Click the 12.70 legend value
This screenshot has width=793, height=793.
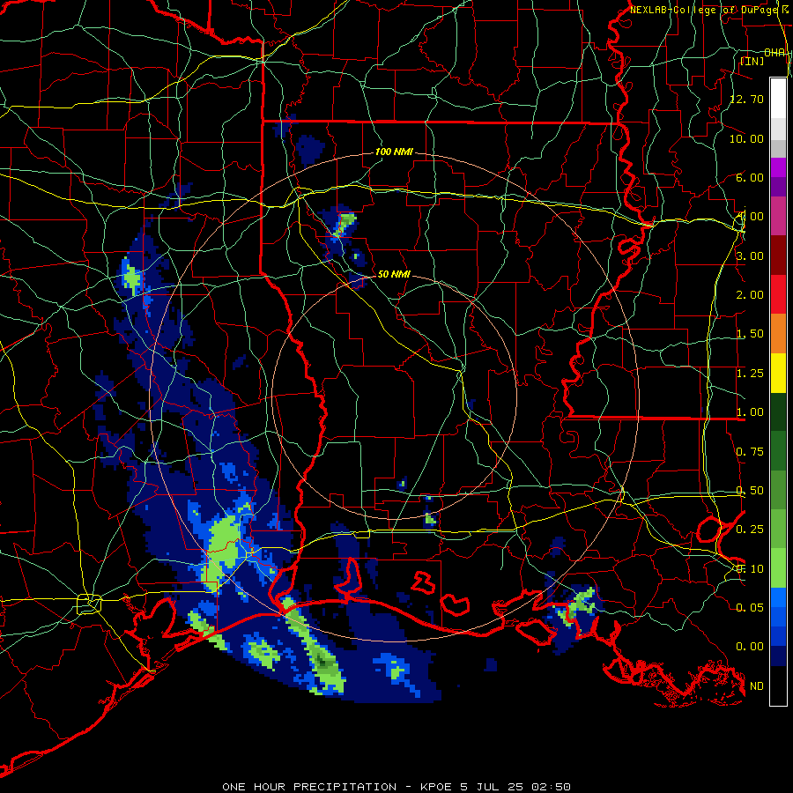coord(747,99)
